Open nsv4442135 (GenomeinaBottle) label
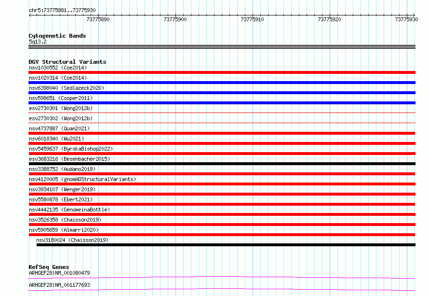Viewport: 429px width, 296px height. (x=69, y=210)
